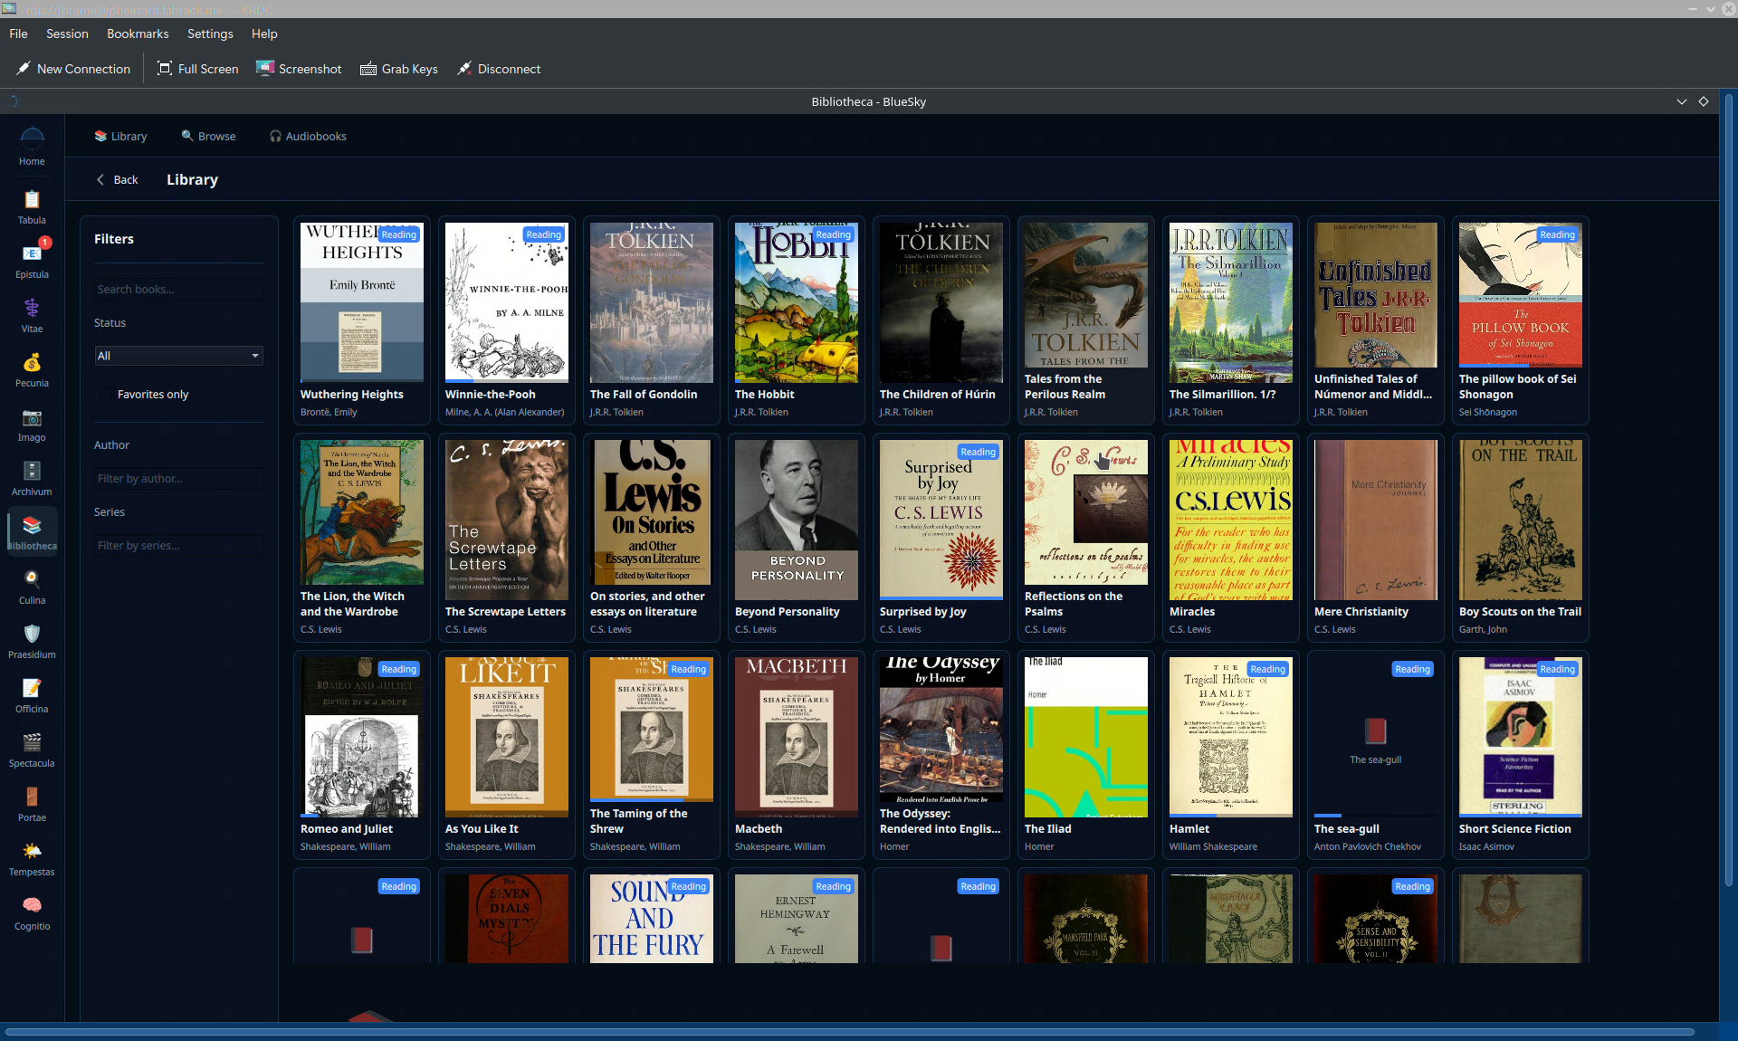Open the Cognitio sidebar icon
Screen dimensions: 1738x1041
pyautogui.click(x=32, y=910)
